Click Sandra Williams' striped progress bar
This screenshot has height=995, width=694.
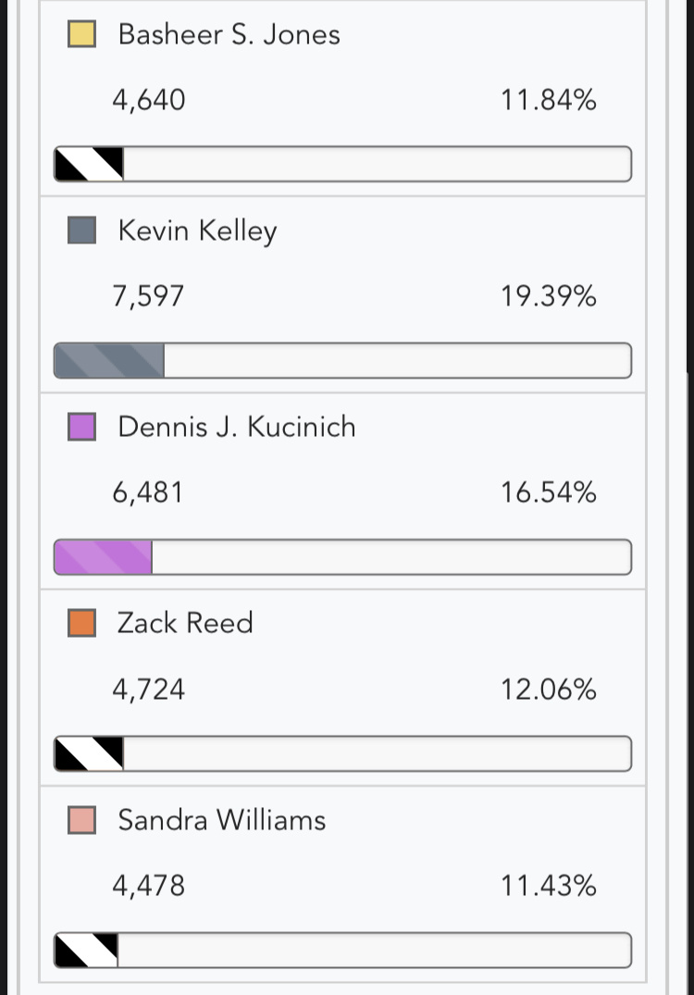pyautogui.click(x=342, y=950)
